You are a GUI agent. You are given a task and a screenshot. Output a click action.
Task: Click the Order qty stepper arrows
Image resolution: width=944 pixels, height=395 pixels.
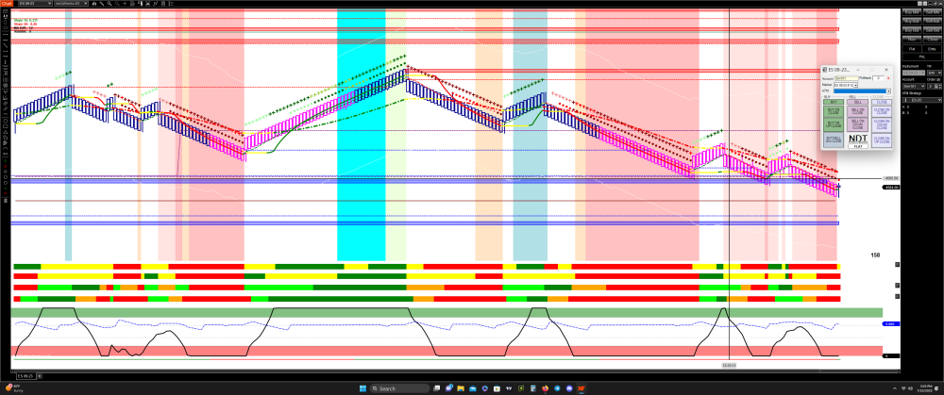pyautogui.click(x=940, y=86)
